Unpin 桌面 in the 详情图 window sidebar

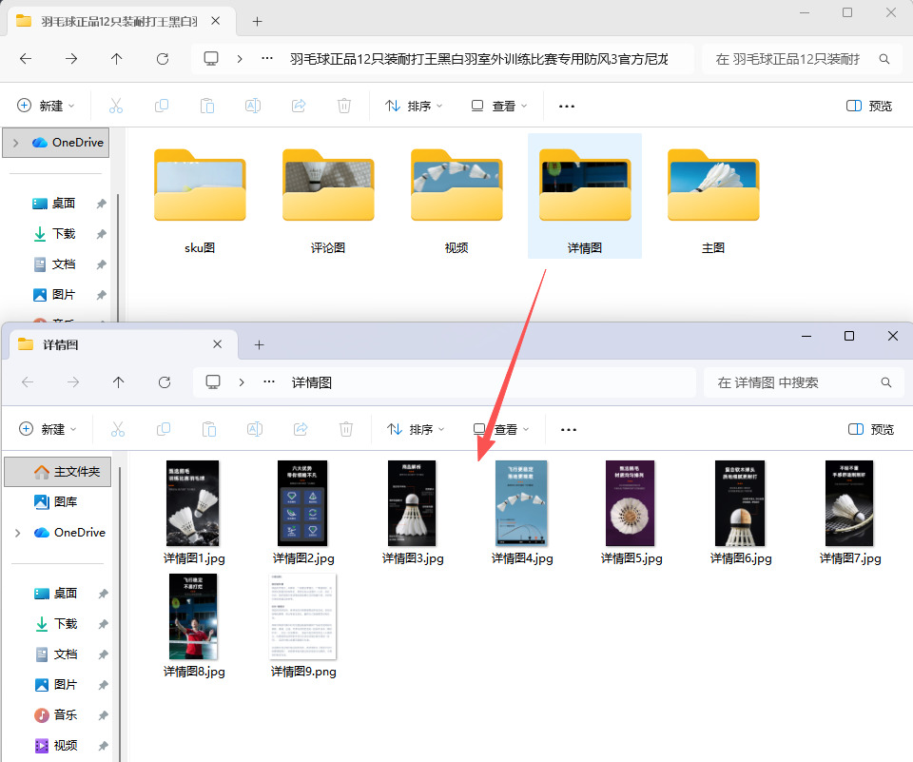[103, 594]
